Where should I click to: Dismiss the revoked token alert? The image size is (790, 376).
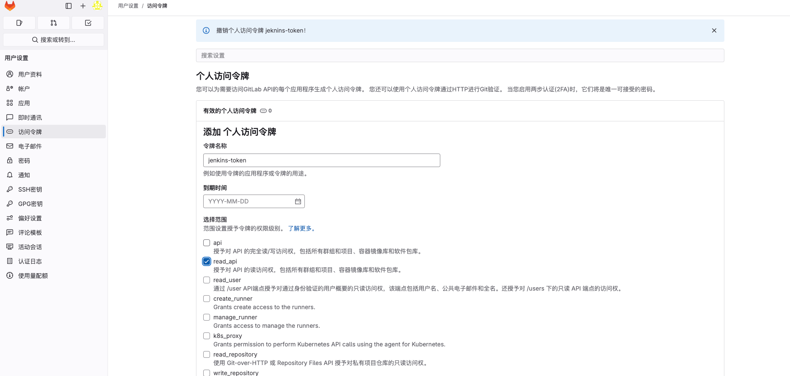pos(714,30)
